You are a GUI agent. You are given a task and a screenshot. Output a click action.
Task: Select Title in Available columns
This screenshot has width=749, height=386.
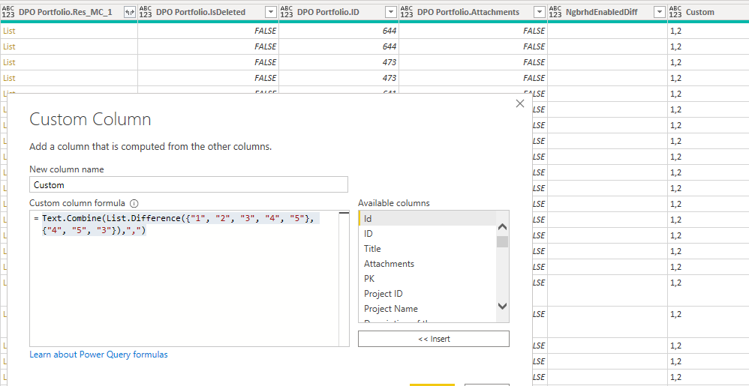(x=428, y=249)
